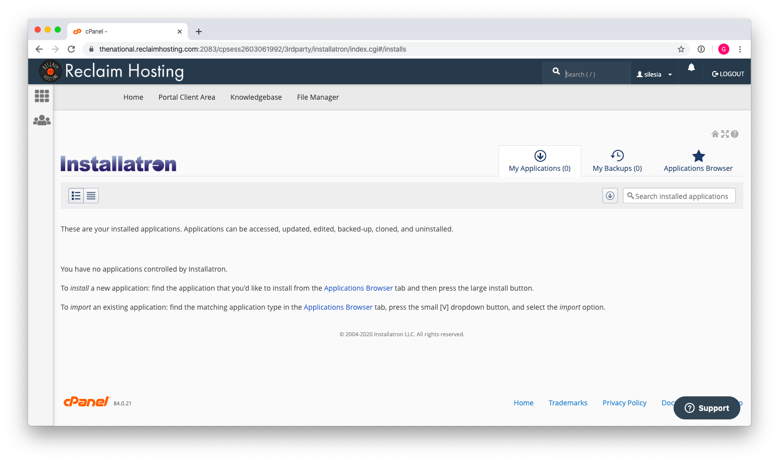
Task: Bookmark this page with the star icon
Action: pyautogui.click(x=681, y=49)
